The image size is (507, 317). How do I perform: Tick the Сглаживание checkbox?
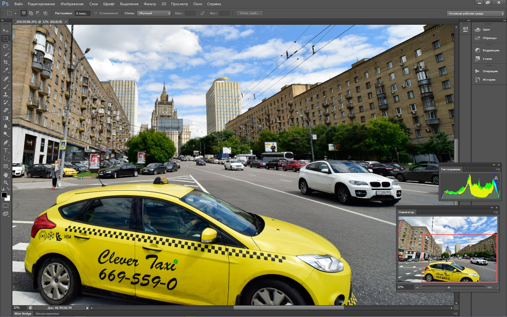96,13
